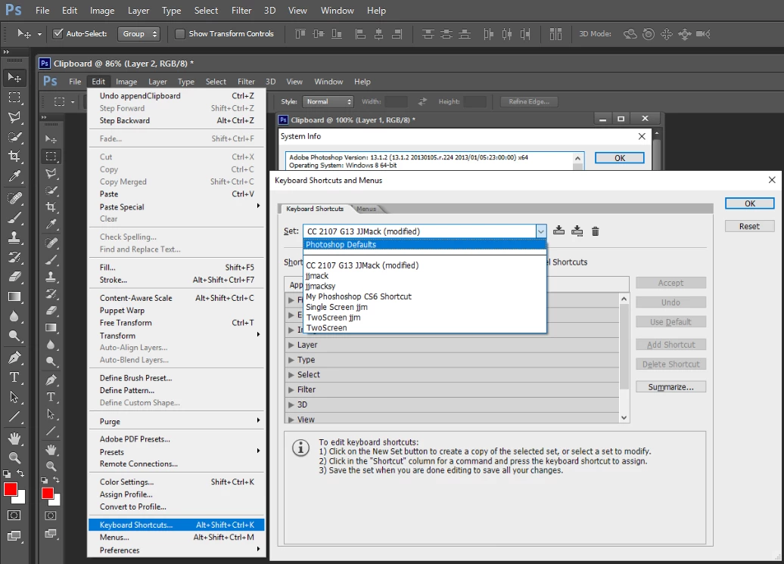Select the Crop tool in outer toolbar
Image resolution: width=784 pixels, height=564 pixels.
tap(14, 156)
